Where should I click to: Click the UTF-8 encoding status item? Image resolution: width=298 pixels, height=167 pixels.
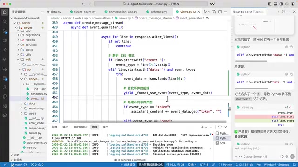pyautogui.click(x=204, y=165)
